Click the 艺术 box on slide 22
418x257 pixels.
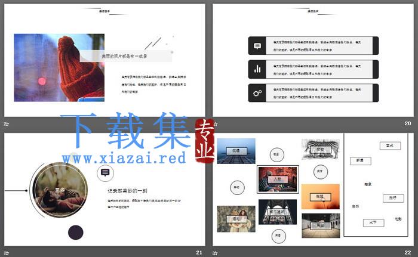390,145
